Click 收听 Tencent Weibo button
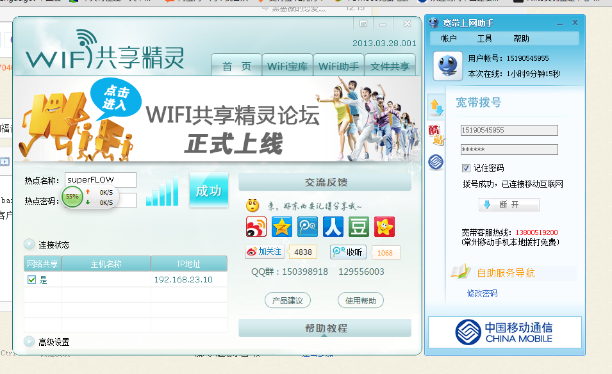The width and height of the screenshot is (612, 374). click(x=348, y=252)
